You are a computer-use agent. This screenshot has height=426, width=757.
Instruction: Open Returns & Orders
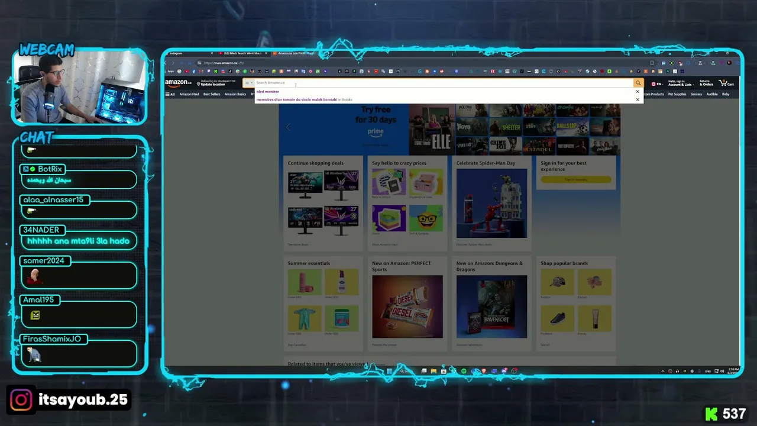706,83
